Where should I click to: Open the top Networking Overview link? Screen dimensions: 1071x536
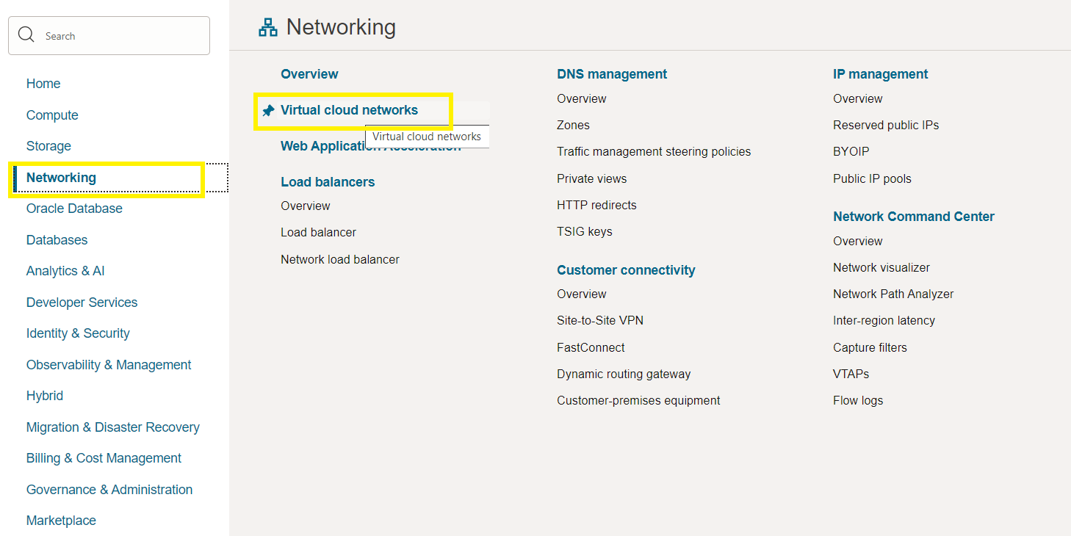click(309, 74)
